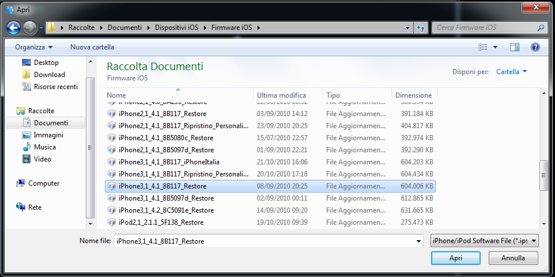Select file iPhone2,1_4.1_8B117_Restore
Image resolution: width=555 pixels, height=277 pixels.
pyautogui.click(x=270, y=114)
